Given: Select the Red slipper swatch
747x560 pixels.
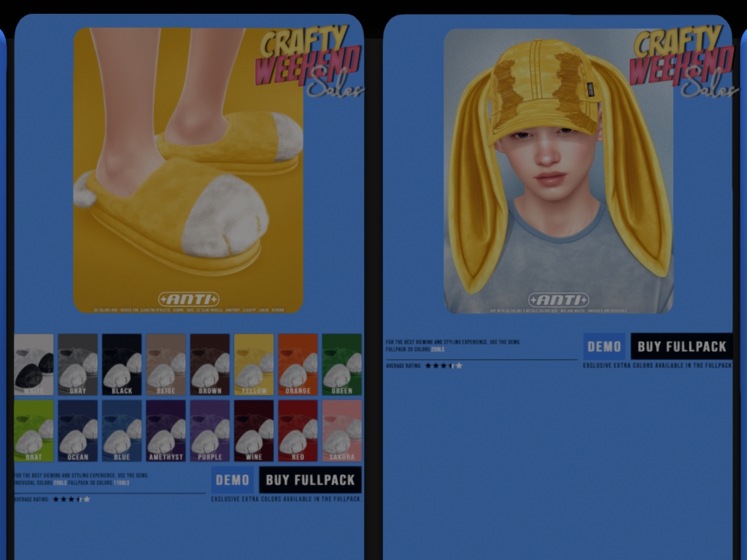Looking at the screenshot, I should [x=298, y=430].
